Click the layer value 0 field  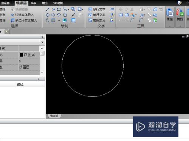coord(29,61)
